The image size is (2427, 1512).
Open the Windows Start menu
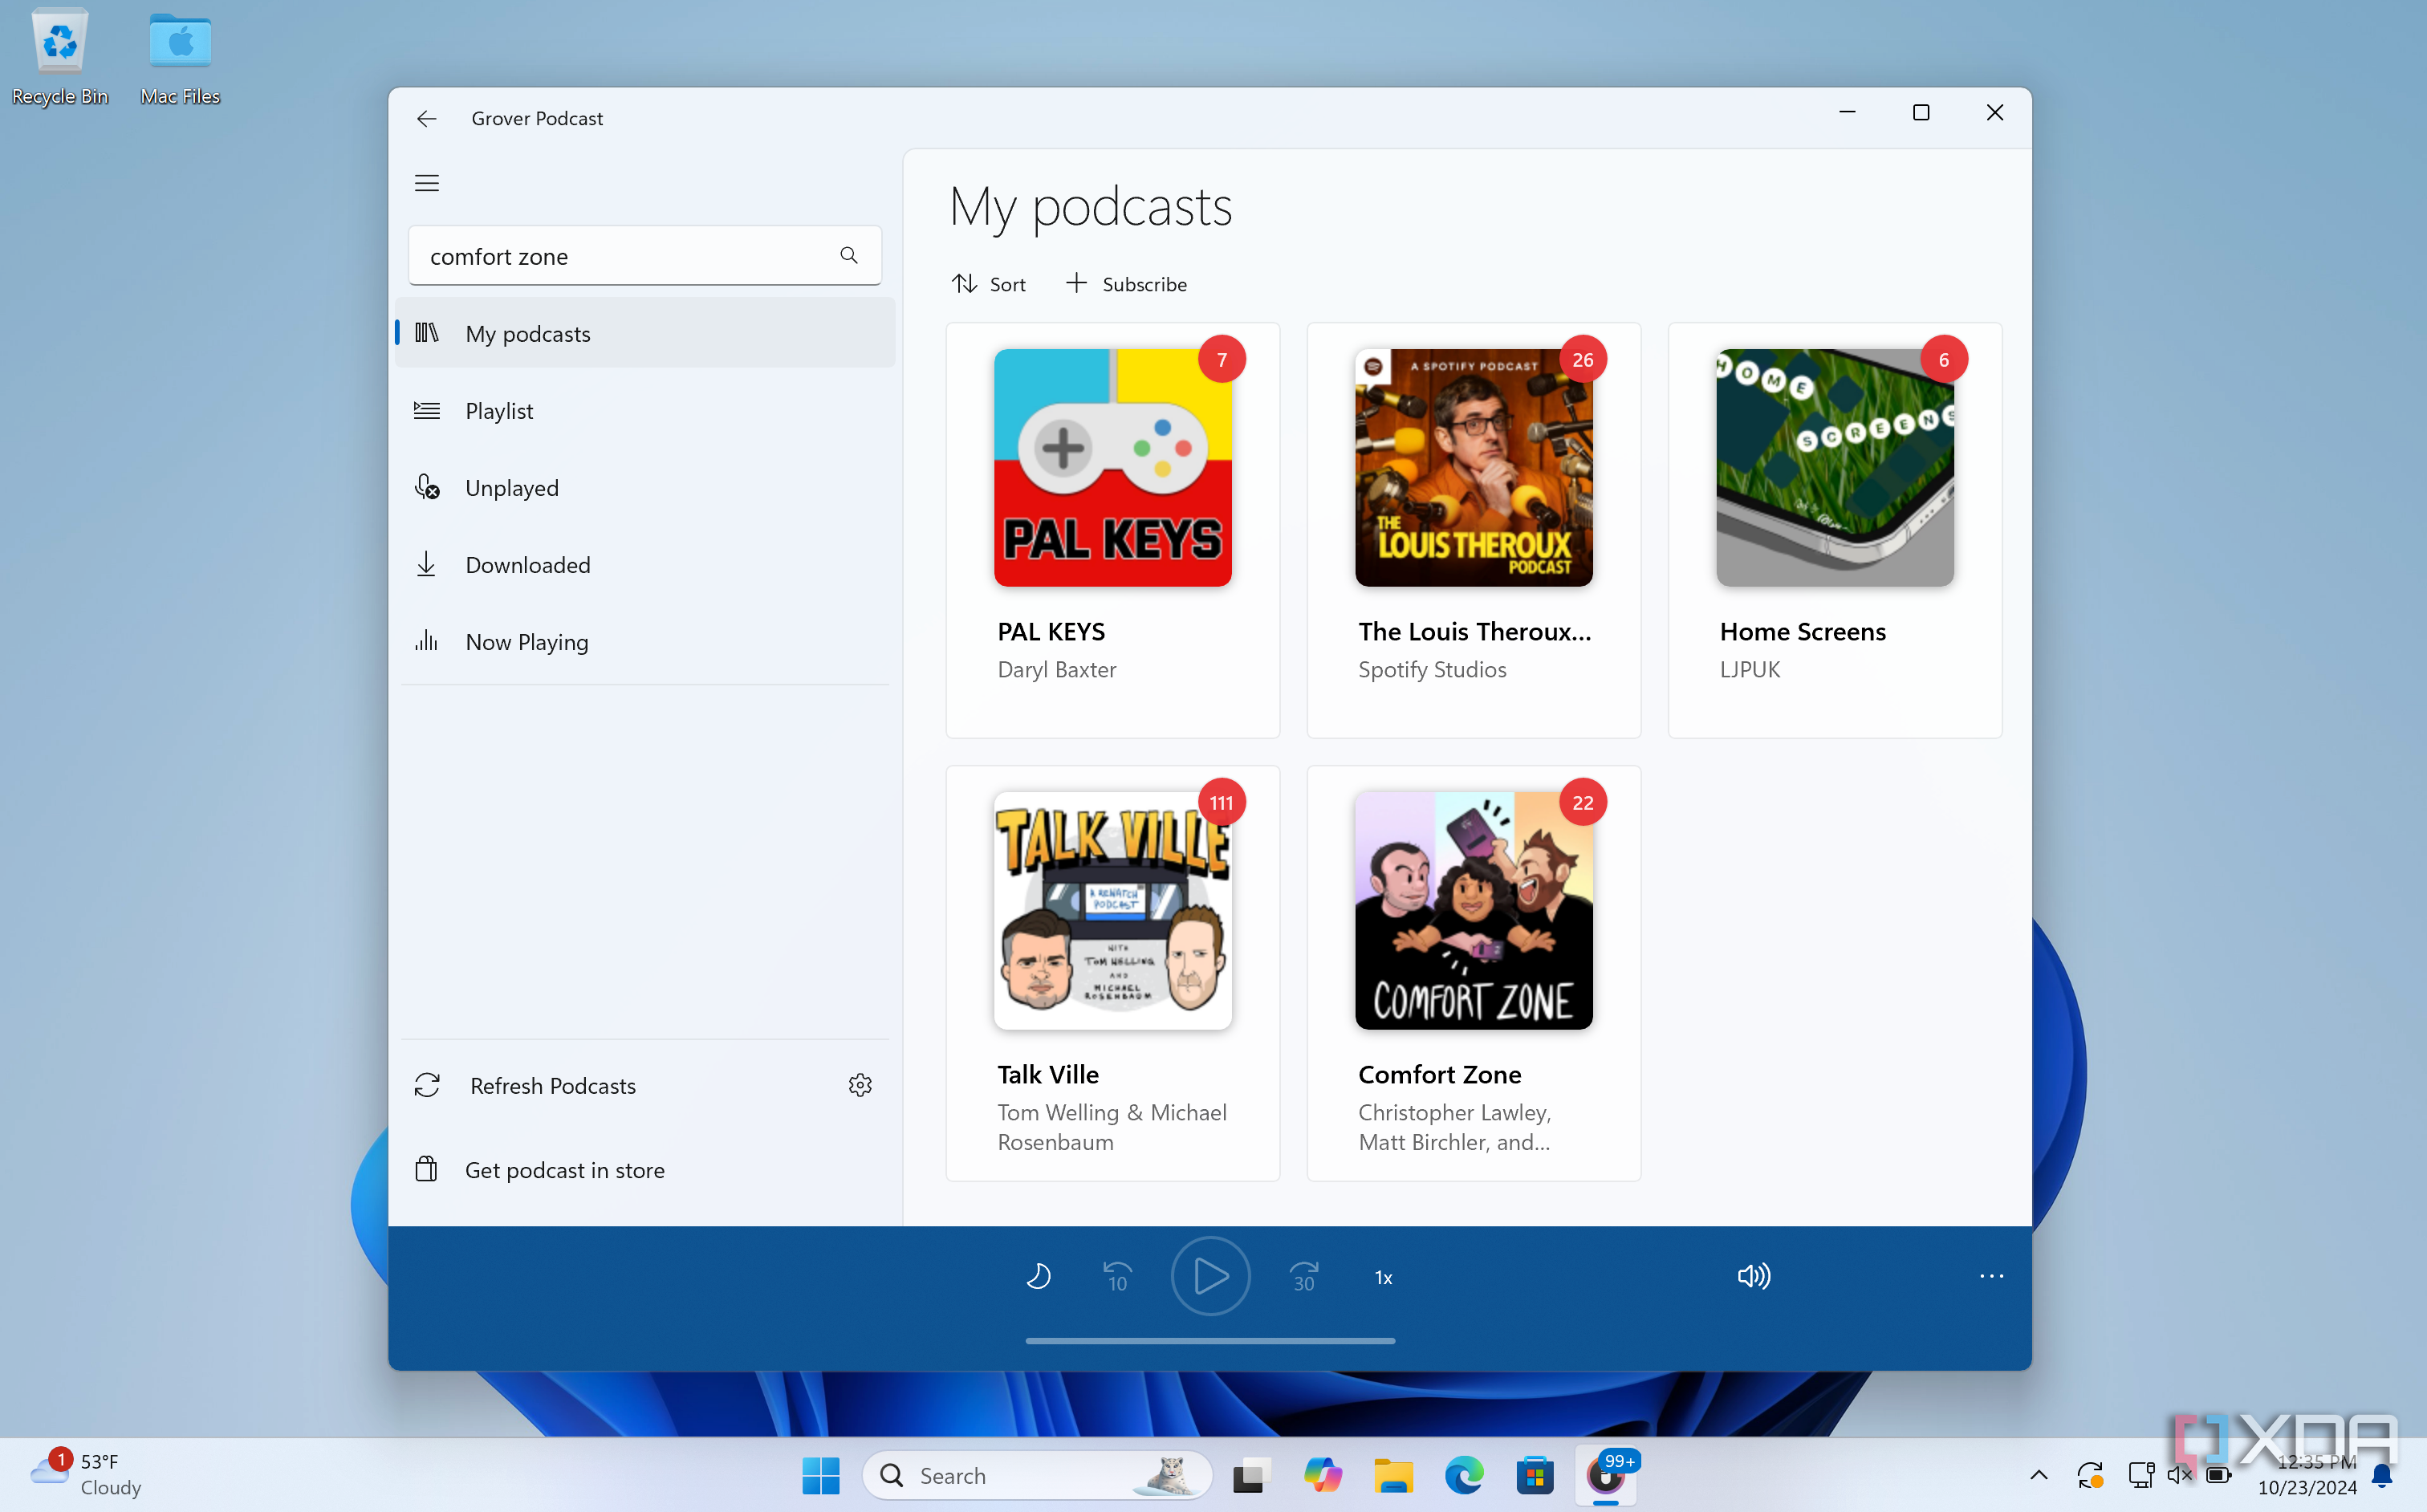(x=821, y=1475)
